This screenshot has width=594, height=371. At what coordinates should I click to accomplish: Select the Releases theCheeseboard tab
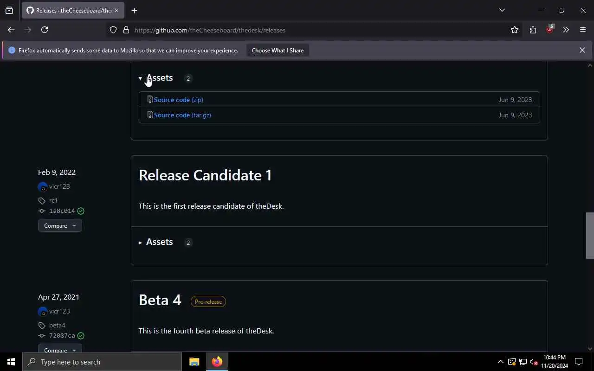tap(73, 10)
